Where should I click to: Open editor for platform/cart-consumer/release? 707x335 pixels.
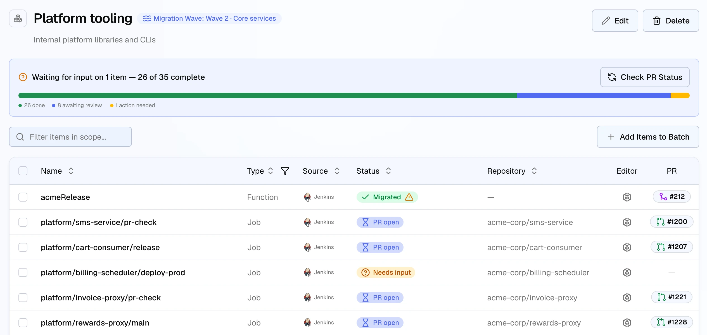[x=627, y=247]
